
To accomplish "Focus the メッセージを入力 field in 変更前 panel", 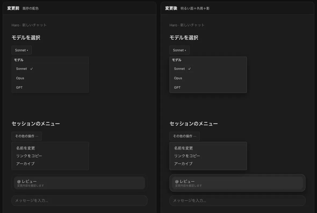I will pos(80,201).
